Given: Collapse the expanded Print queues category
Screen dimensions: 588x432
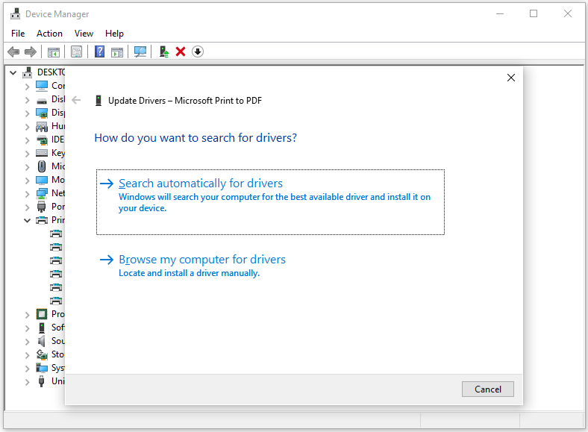Looking at the screenshot, I should coord(28,220).
